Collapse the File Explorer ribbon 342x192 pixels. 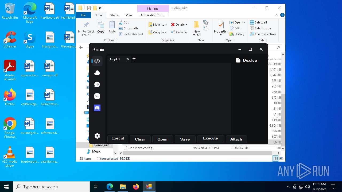(277, 15)
